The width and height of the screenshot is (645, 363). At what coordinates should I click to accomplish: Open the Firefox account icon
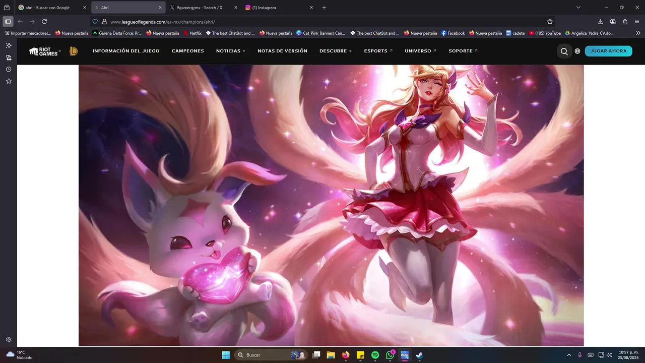613,22
